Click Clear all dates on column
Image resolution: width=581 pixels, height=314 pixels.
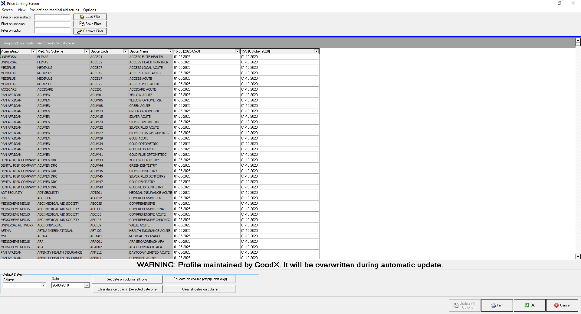[x=200, y=289]
